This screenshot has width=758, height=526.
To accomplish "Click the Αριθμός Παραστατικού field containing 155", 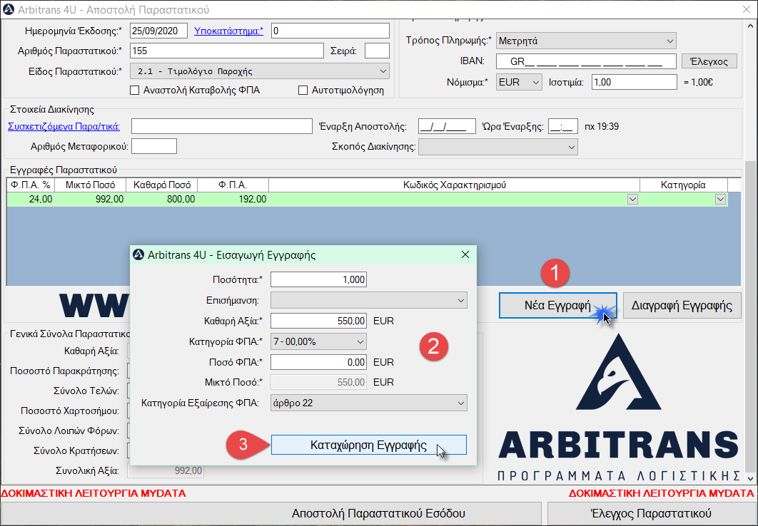I will coord(227,51).
